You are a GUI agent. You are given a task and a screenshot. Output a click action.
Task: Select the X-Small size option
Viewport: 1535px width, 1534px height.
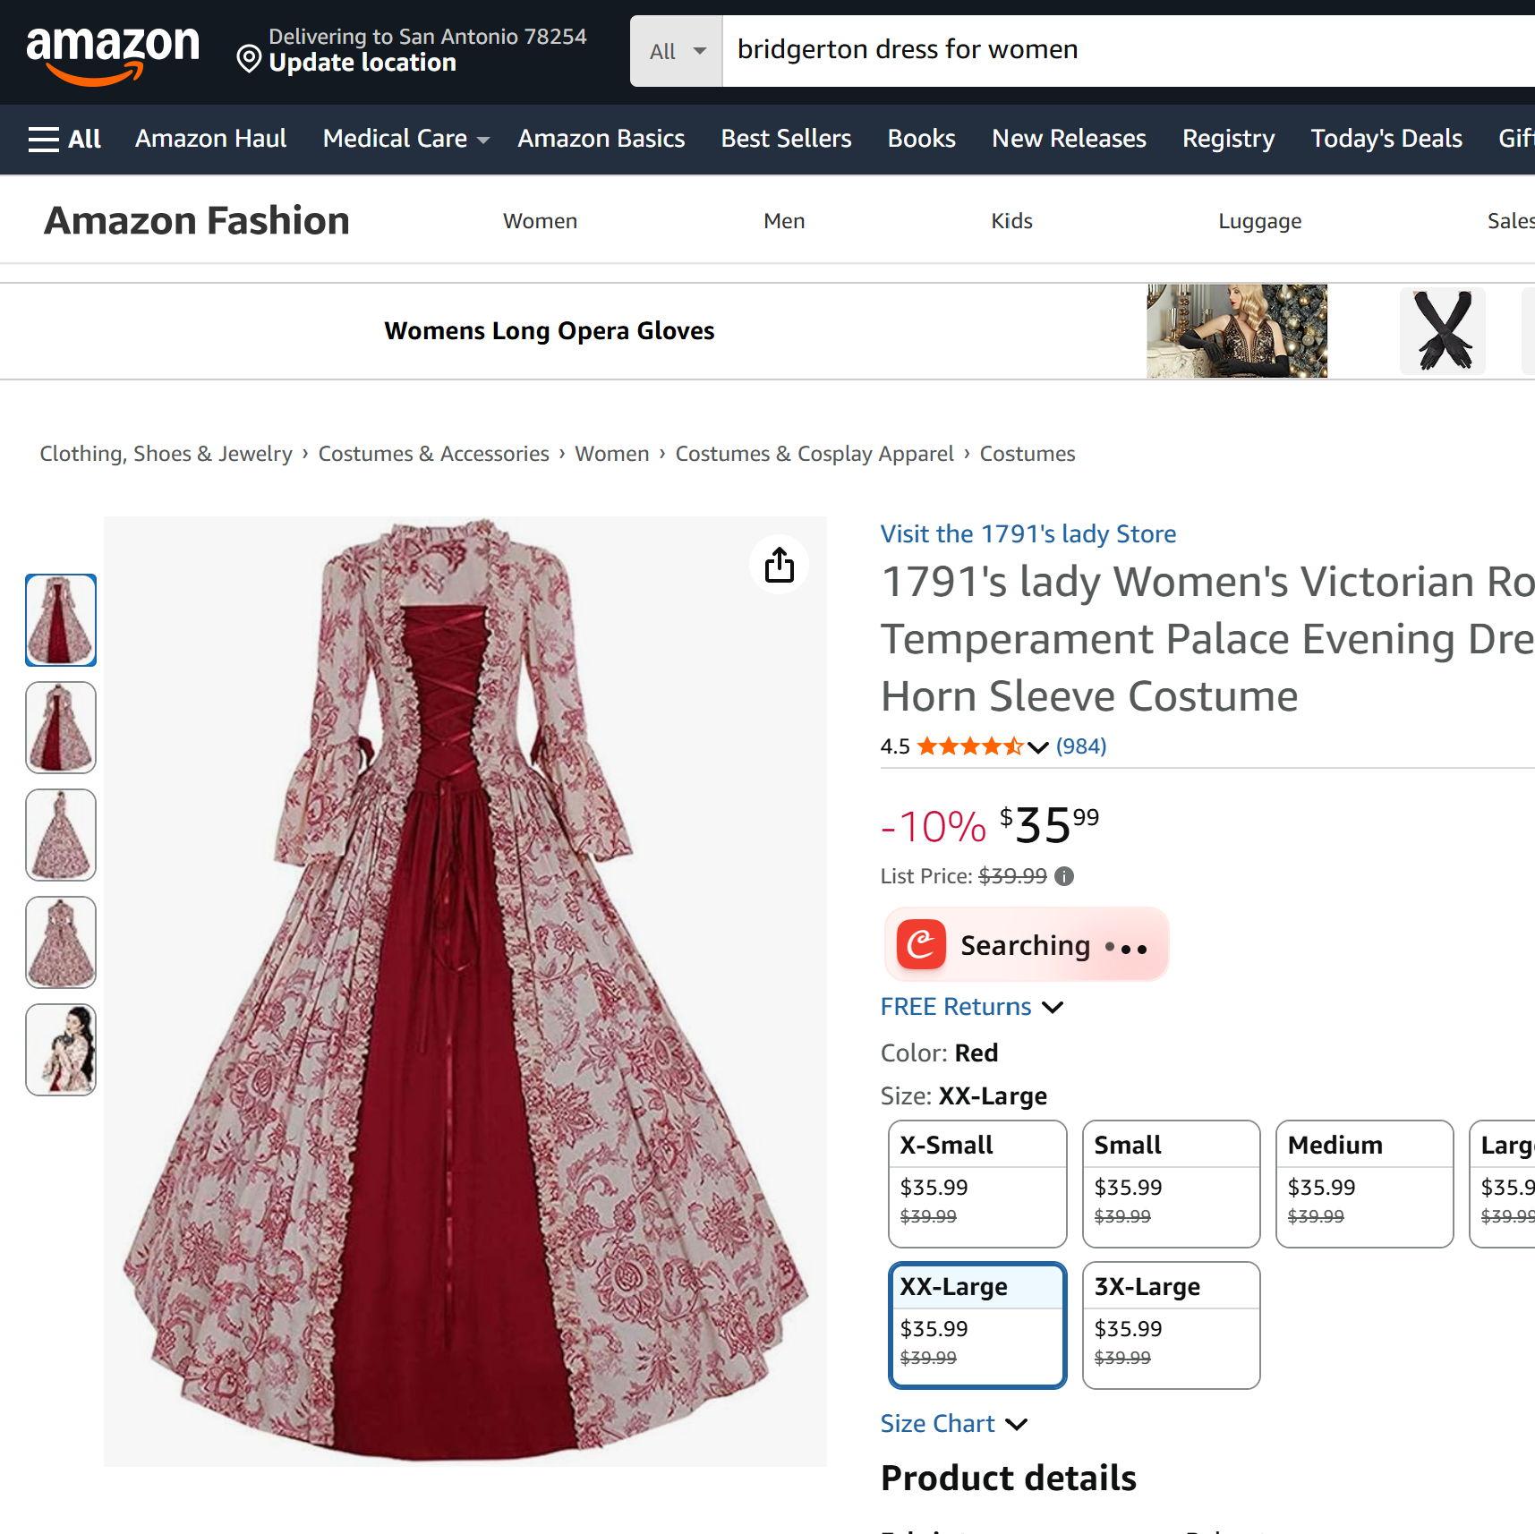pyautogui.click(x=976, y=1182)
